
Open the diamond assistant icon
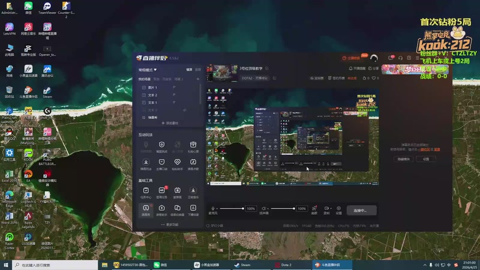177,164
